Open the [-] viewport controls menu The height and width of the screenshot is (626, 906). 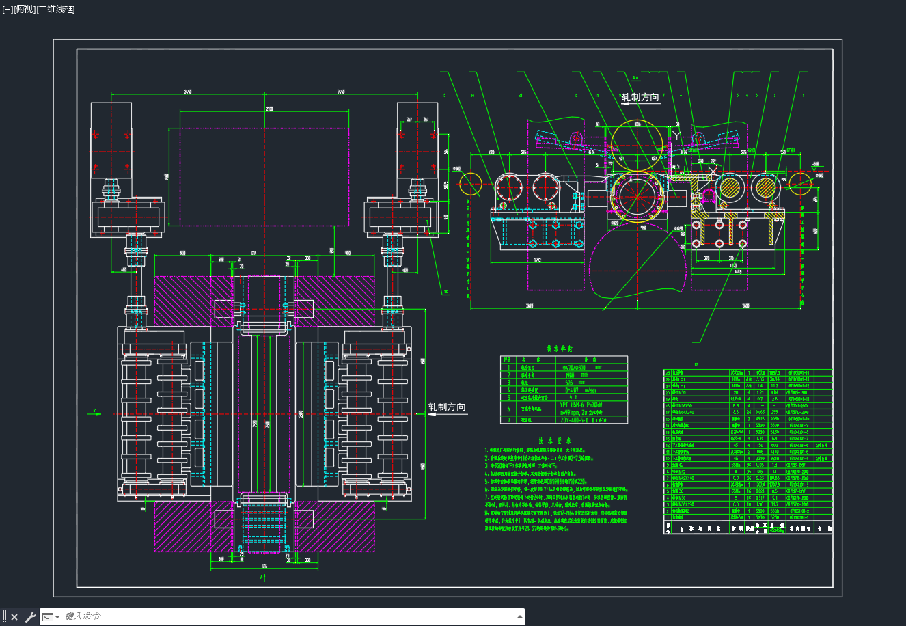tap(8, 9)
